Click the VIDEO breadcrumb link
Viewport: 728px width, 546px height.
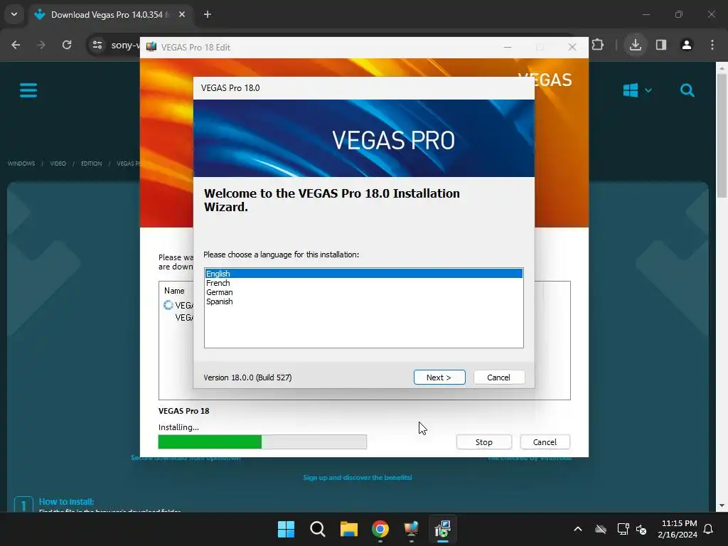(x=58, y=164)
